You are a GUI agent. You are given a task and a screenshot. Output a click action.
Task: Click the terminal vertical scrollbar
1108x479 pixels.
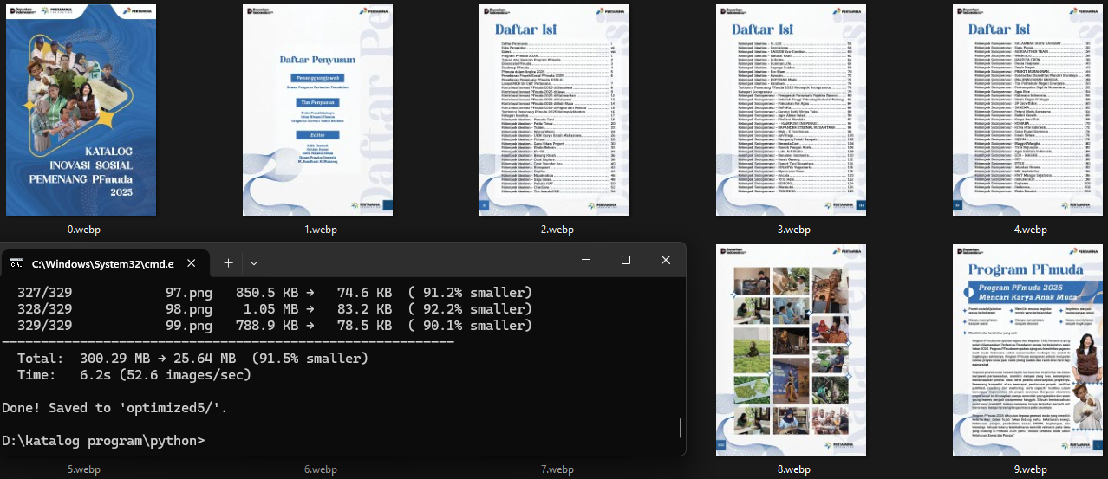(x=680, y=428)
